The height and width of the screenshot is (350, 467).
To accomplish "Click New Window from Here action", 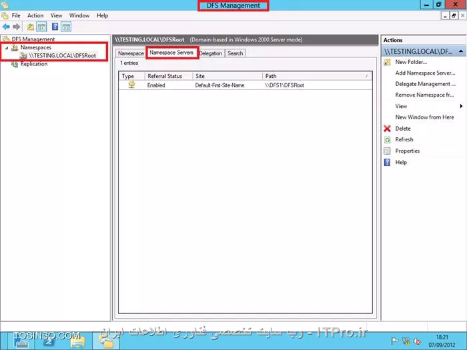I will point(424,117).
